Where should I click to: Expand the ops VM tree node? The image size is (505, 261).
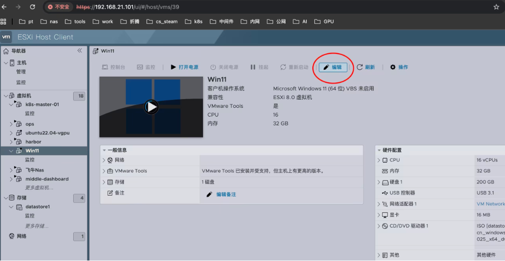11,124
